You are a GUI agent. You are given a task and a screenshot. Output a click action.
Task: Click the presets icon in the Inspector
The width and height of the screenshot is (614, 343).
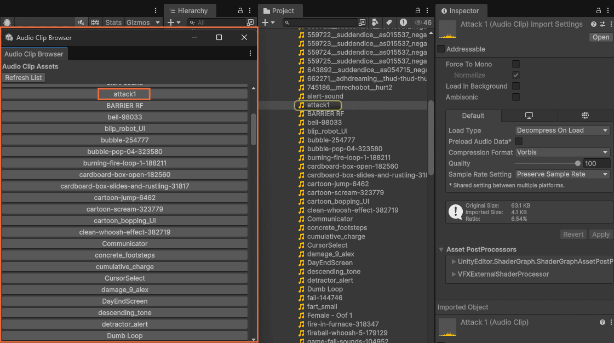[602, 24]
